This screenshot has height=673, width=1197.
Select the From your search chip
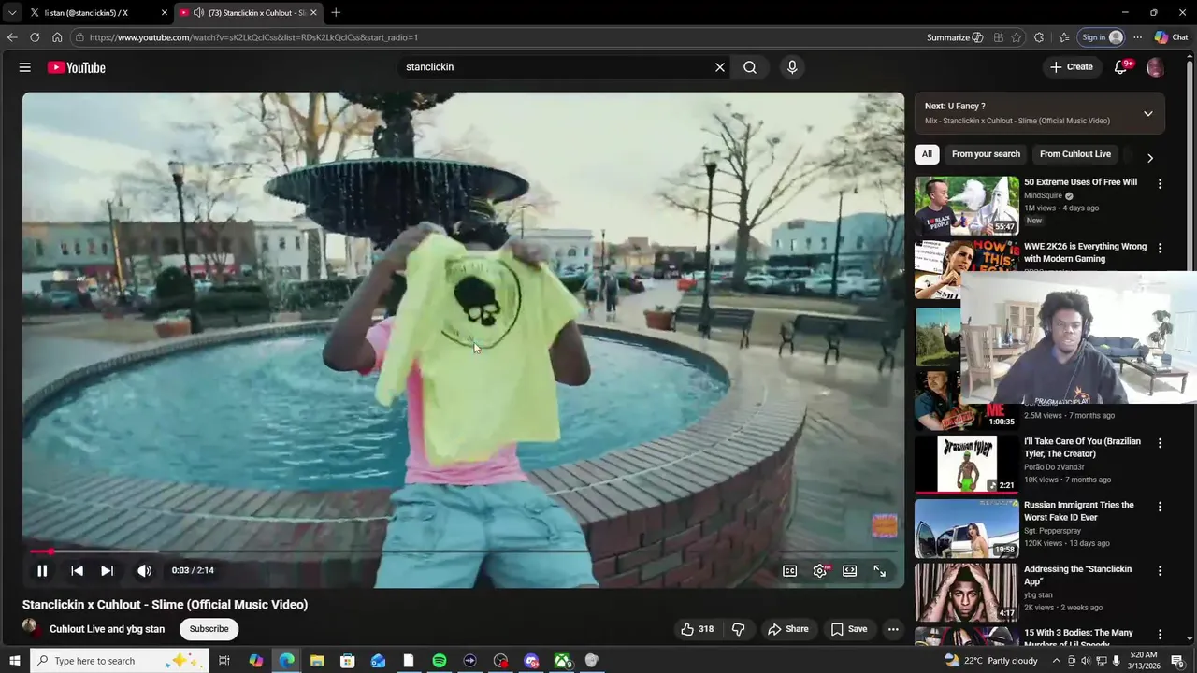pos(986,154)
